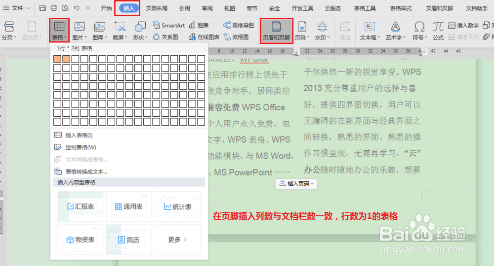Switch to the 审阅 review tab
Image resolution: width=494 pixels, height=266 pixels.
pyautogui.click(x=207, y=8)
